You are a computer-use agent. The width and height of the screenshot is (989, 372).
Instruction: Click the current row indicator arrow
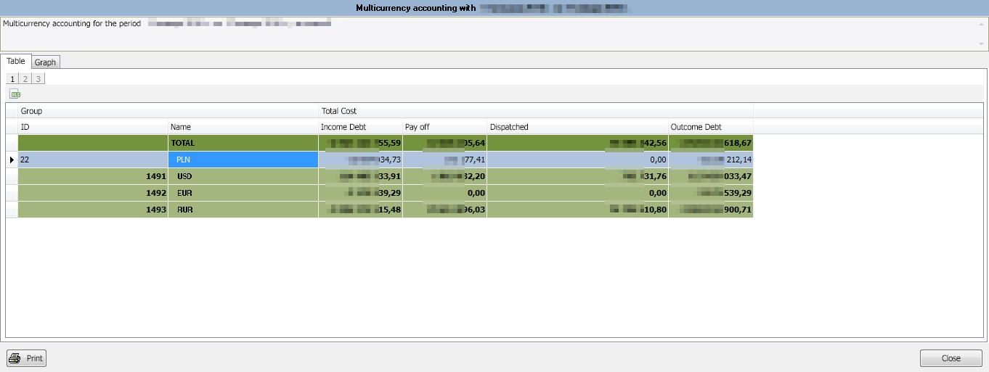click(x=12, y=160)
